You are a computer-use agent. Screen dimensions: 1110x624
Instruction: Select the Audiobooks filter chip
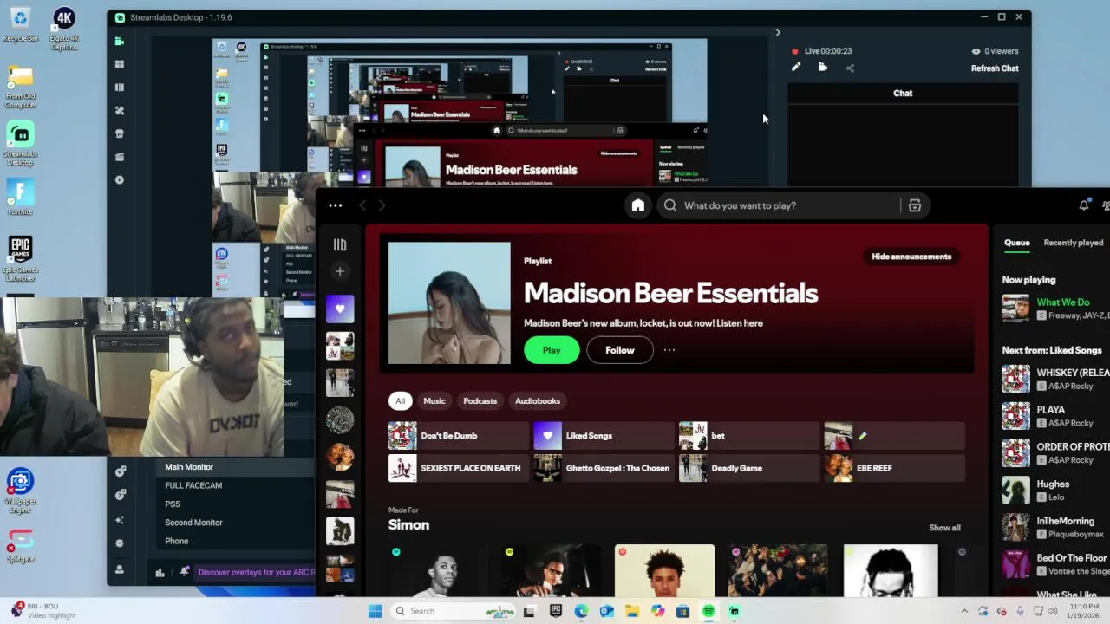pos(538,401)
